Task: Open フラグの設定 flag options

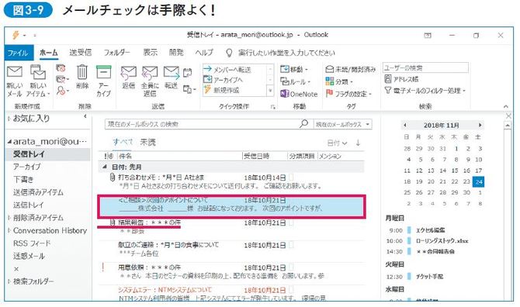Action: tap(348, 94)
